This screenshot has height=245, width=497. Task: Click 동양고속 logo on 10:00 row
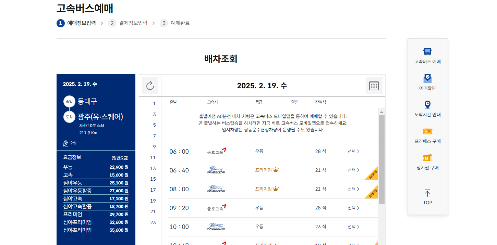[216, 227]
